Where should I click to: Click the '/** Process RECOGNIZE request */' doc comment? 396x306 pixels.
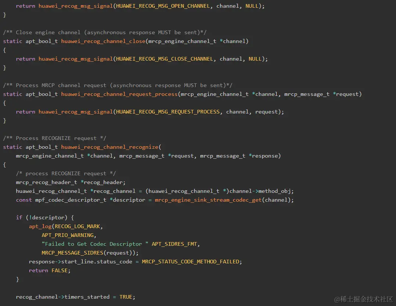[54, 138]
